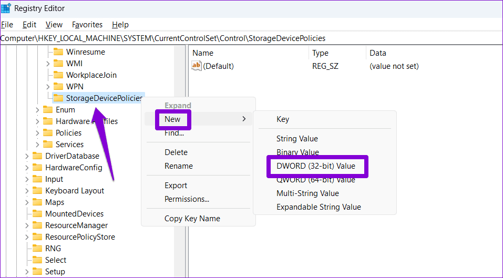This screenshot has height=278, width=503.
Task: Open the Favorites menu
Action: pos(87,24)
